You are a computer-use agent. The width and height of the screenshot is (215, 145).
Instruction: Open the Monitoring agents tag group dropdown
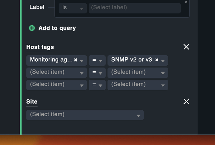tap(82, 60)
